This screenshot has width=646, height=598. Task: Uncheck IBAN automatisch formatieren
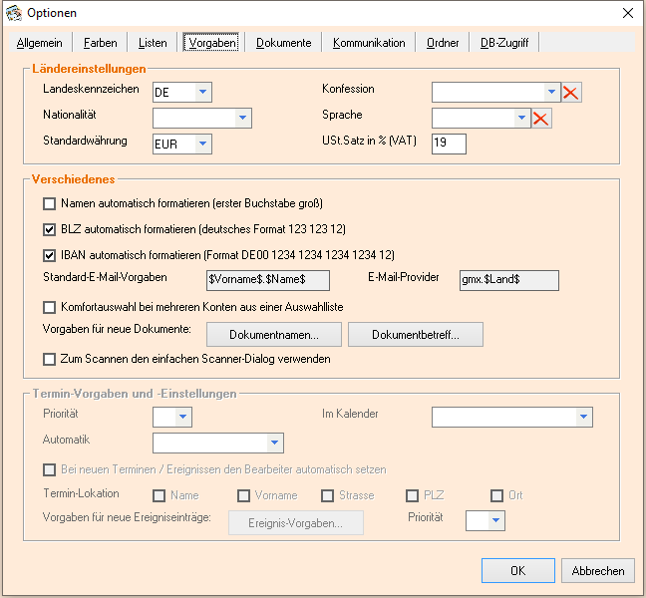pyautogui.click(x=50, y=255)
